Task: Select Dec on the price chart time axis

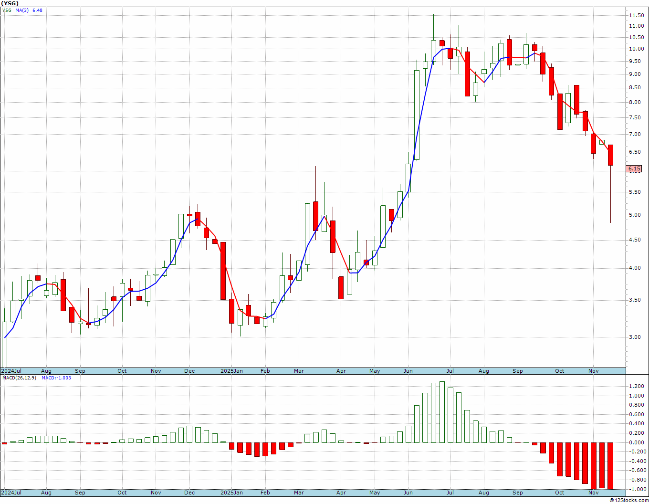Action: (189, 371)
